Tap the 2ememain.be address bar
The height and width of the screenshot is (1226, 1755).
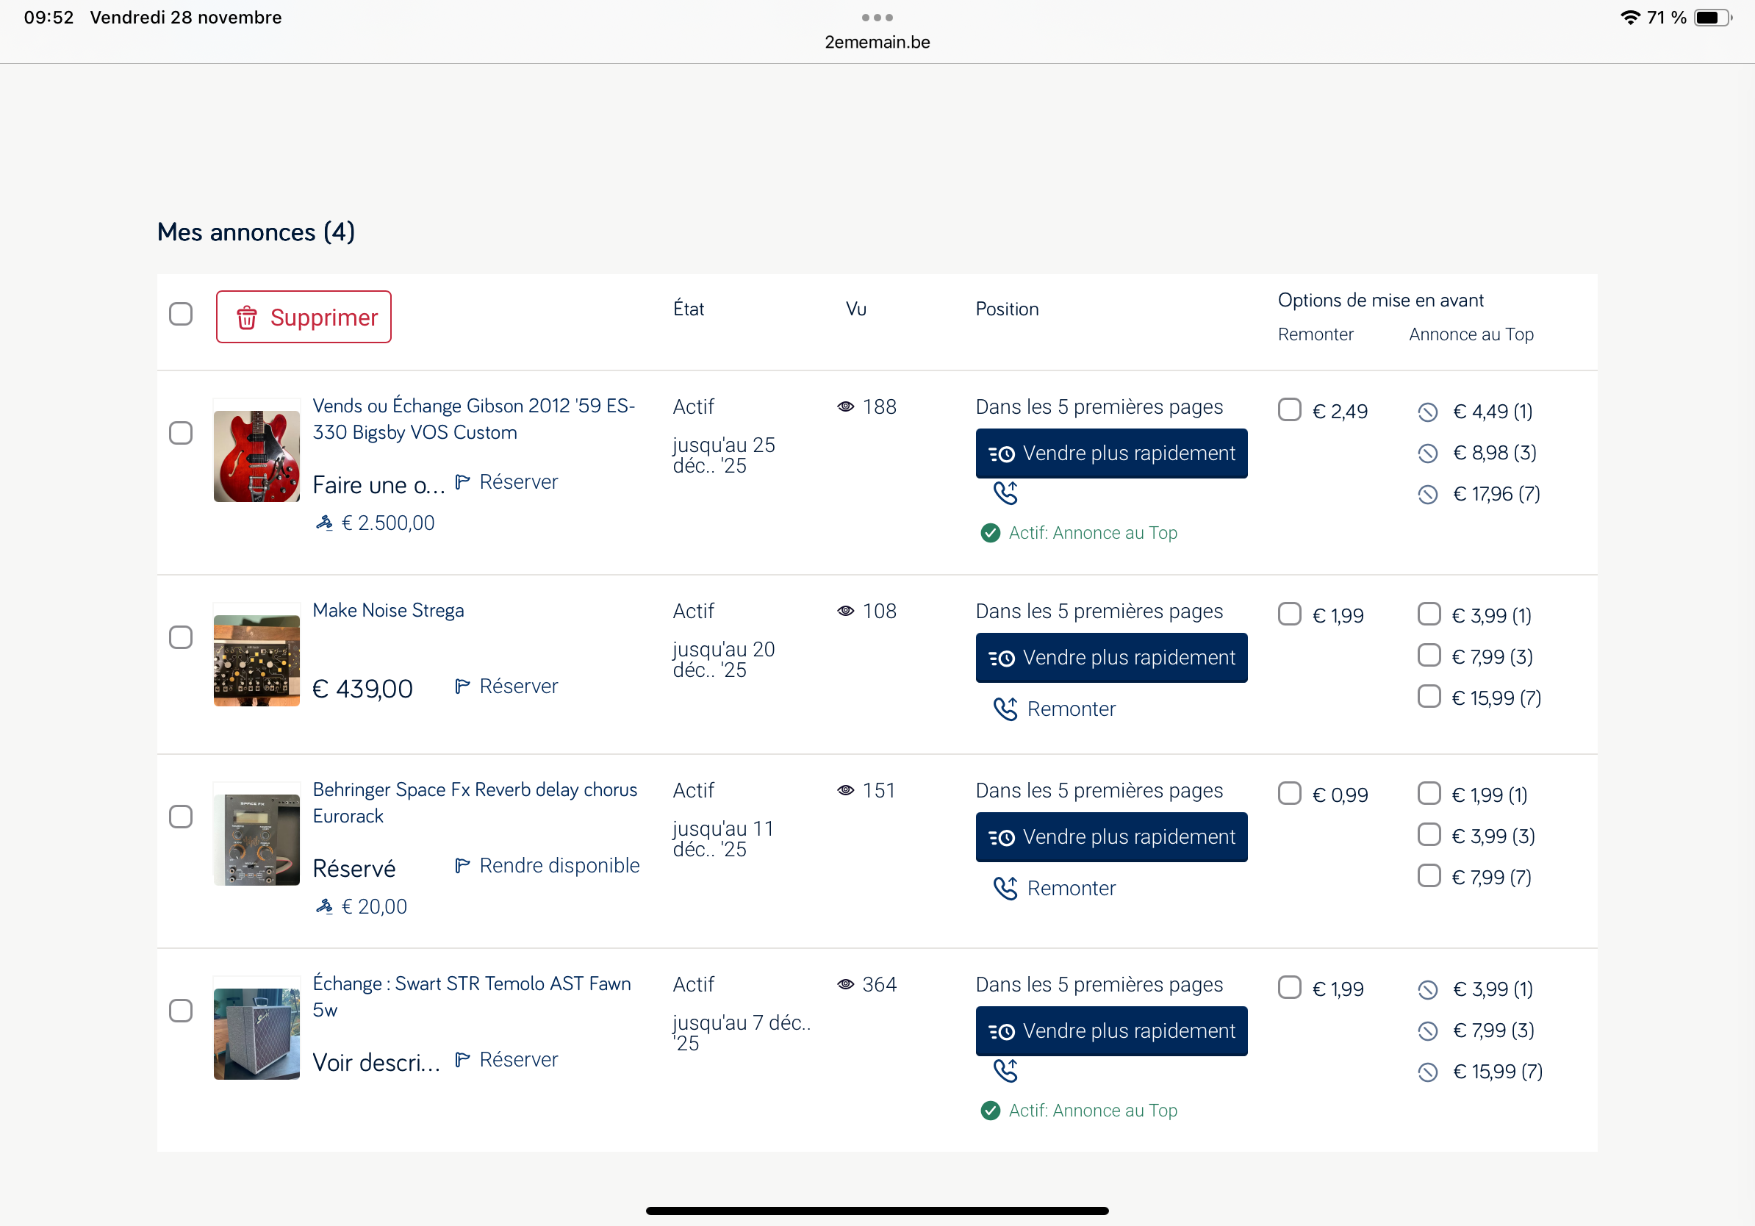877,42
